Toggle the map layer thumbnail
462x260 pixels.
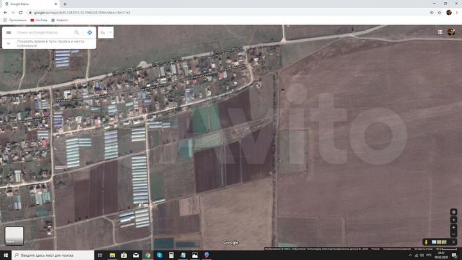click(14, 236)
